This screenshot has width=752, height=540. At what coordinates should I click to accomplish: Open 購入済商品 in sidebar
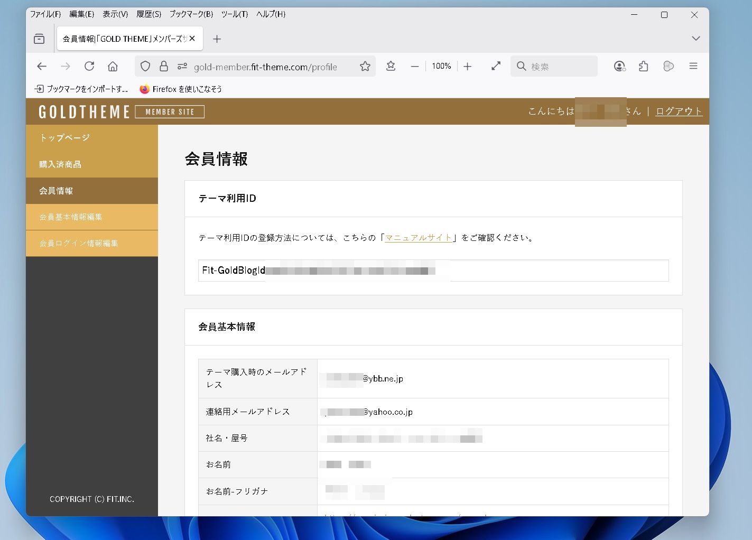click(x=92, y=164)
